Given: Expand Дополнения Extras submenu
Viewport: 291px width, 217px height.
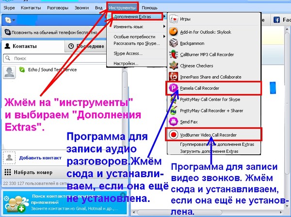Looking at the screenshot, I should (x=138, y=17).
